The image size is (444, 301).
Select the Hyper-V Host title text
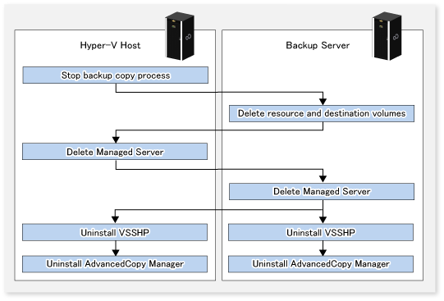[110, 45]
